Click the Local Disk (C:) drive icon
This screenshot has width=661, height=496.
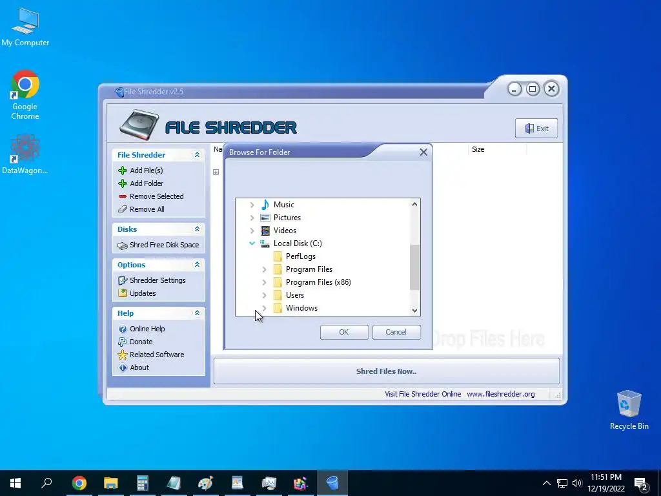point(265,243)
